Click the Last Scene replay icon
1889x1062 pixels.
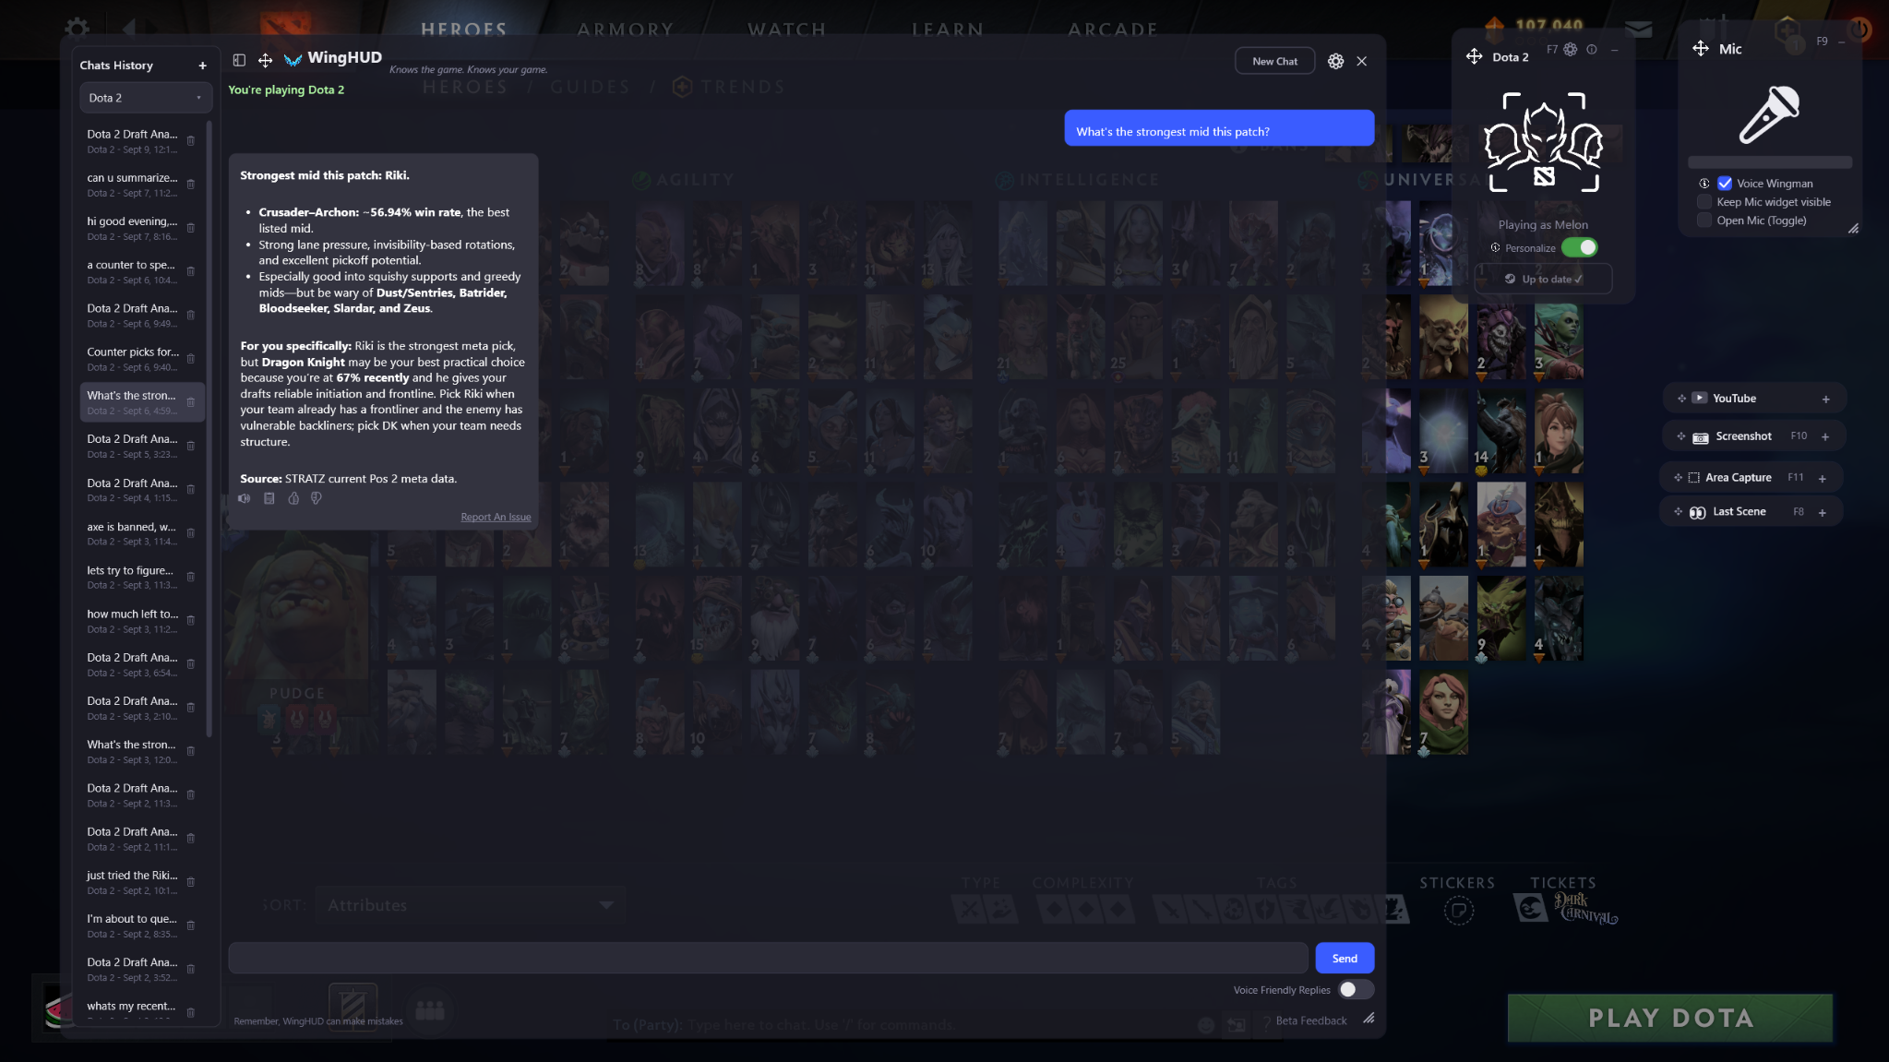coord(1697,512)
